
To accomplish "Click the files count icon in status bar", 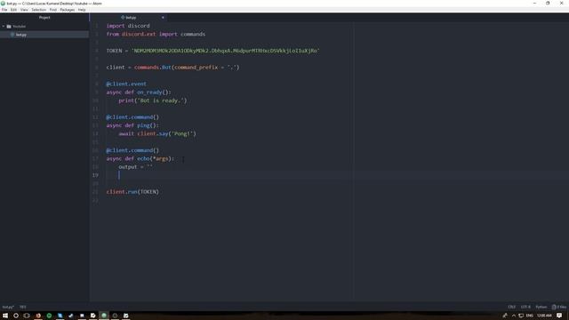I will point(559,307).
